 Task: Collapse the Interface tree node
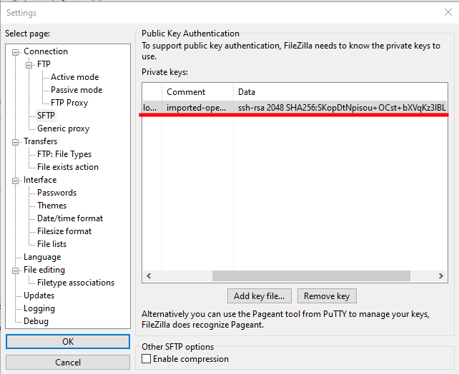tap(15, 181)
